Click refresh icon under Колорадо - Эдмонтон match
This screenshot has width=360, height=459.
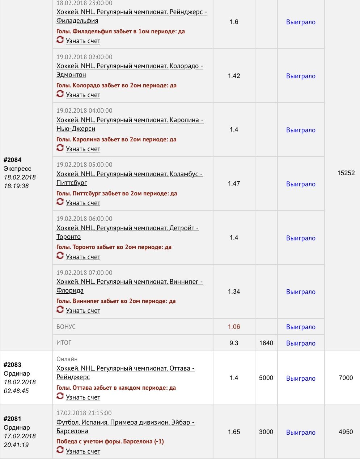click(60, 94)
